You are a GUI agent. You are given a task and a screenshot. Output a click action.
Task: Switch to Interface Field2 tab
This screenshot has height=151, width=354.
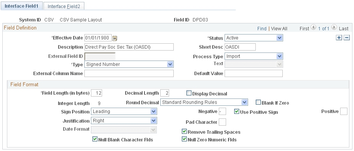coord(64,6)
